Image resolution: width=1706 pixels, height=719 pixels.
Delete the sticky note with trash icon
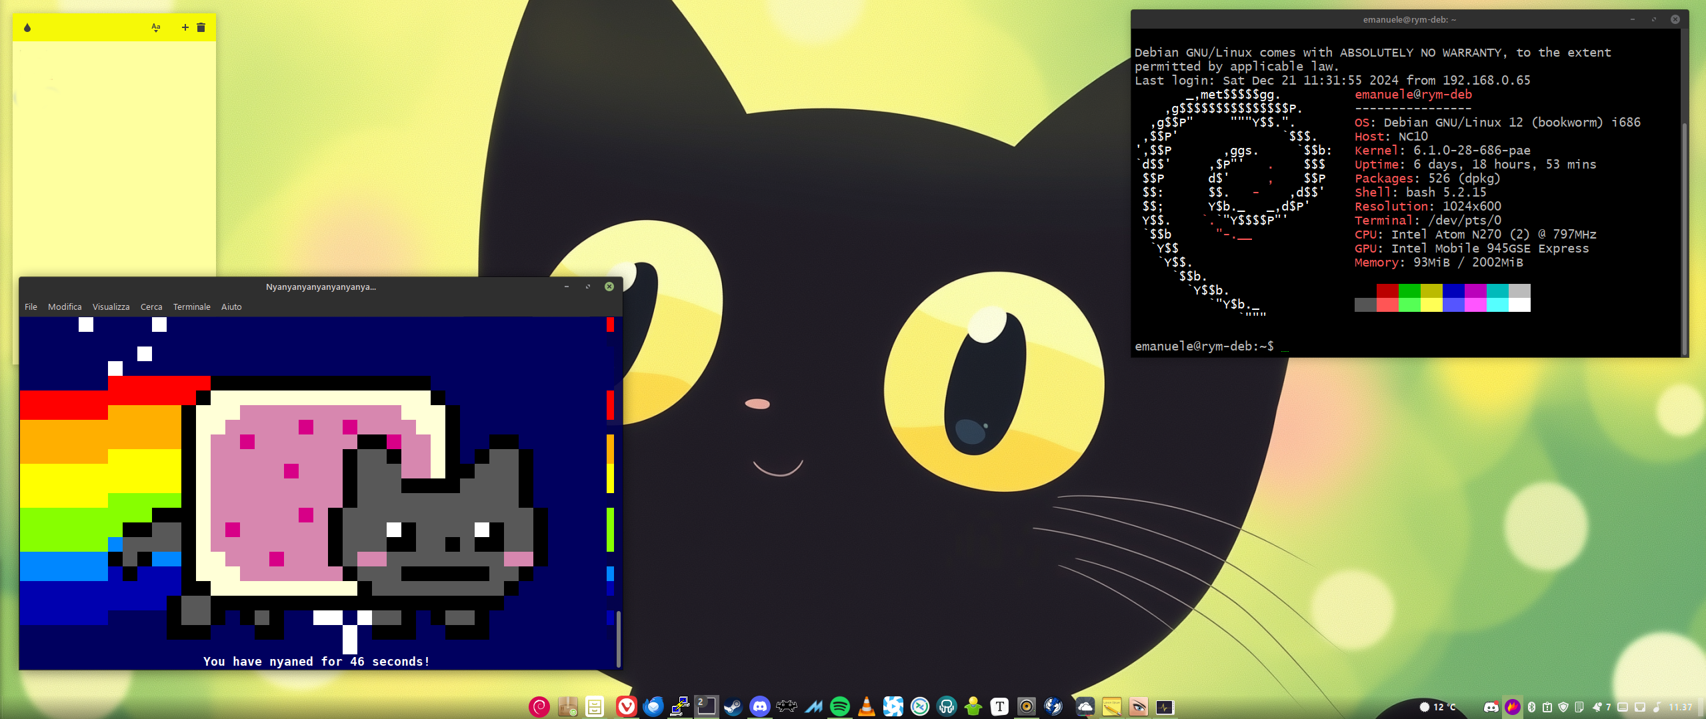201,27
